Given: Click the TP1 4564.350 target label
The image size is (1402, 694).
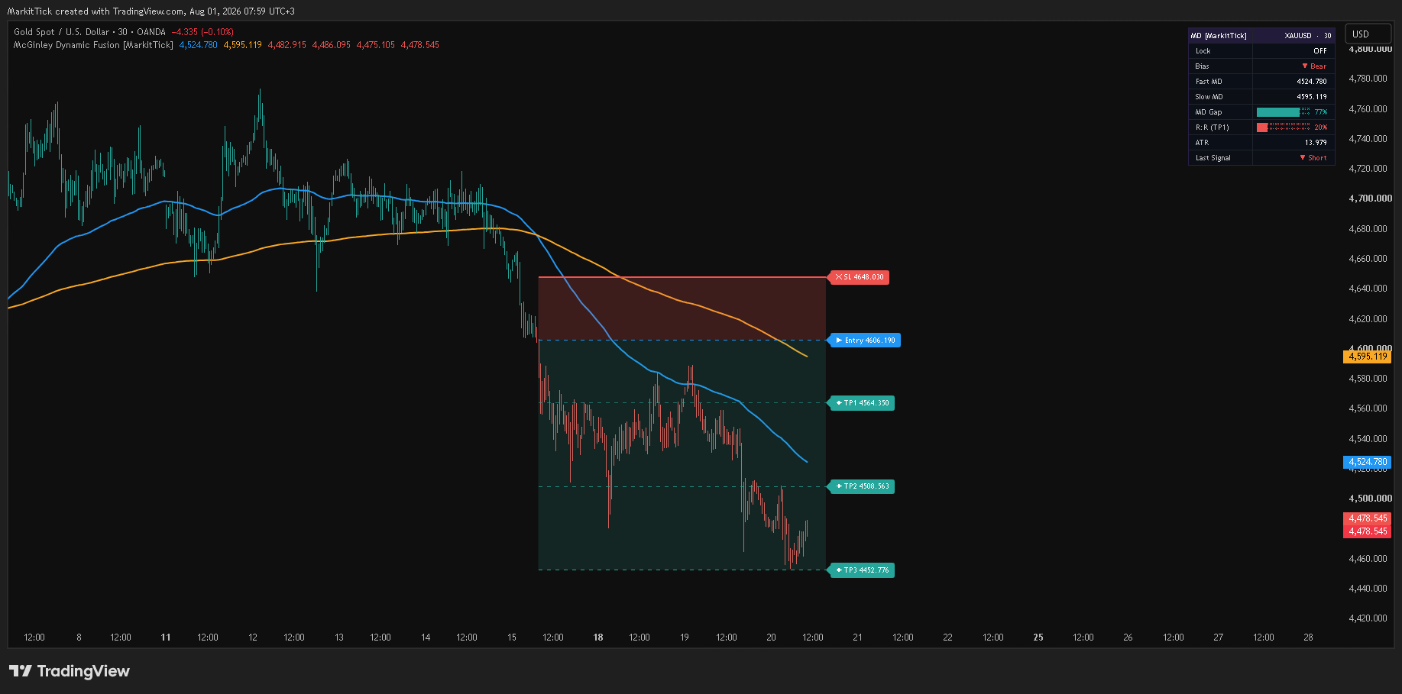Looking at the screenshot, I should pyautogui.click(x=862, y=403).
